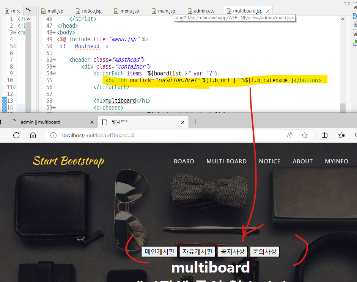Collapse the header fold at line 52

[54, 60]
